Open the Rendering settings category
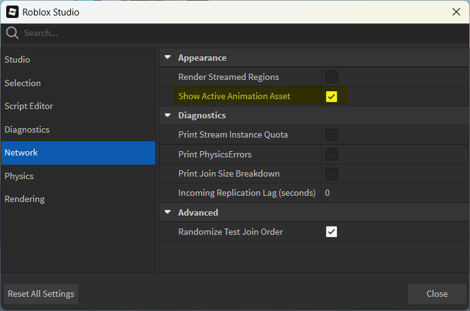The height and width of the screenshot is (311, 470). [24, 199]
